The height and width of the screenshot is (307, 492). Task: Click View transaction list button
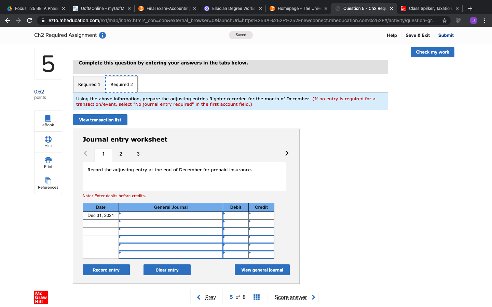coord(100,120)
